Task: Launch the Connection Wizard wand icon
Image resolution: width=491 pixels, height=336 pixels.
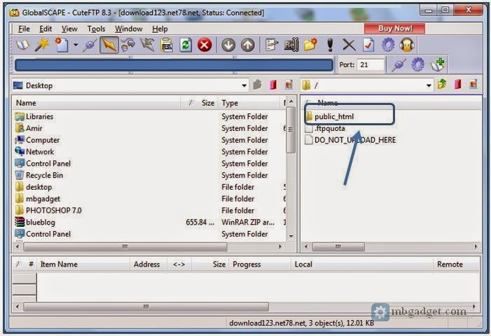Action: pos(41,45)
